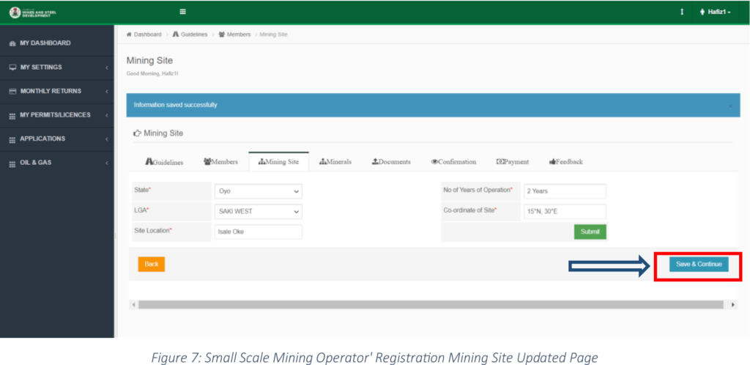Viewport: 750px width, 365px height.
Task: Click the Save & Continue button
Action: tap(698, 264)
